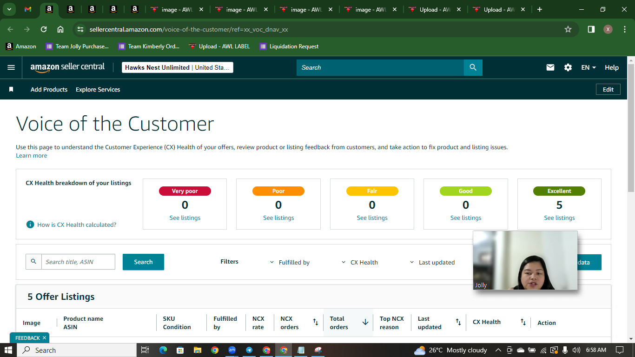Image resolution: width=635 pixels, height=357 pixels.
Task: Sort using the Last updated column arrows
Action: pos(458,322)
